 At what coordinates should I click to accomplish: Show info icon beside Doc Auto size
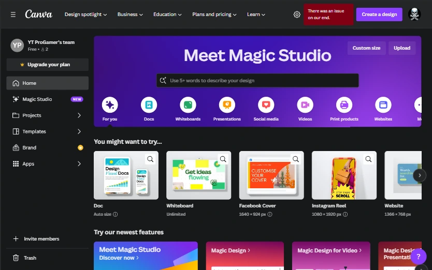tap(116, 214)
